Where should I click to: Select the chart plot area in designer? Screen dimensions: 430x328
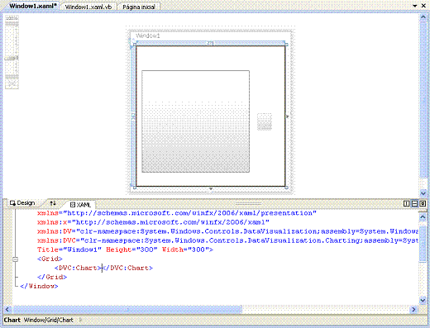(x=195, y=121)
